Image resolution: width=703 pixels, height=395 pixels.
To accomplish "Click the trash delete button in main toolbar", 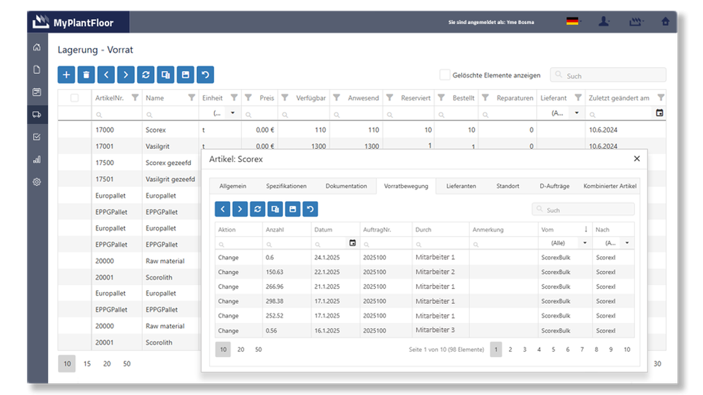I will (86, 75).
